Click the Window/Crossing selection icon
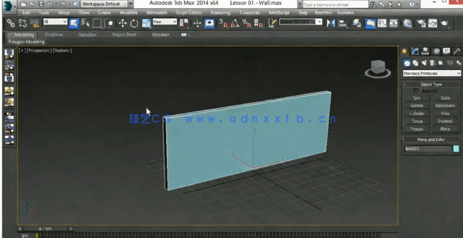Image resolution: width=463 pixels, height=238 pixels. (x=108, y=23)
